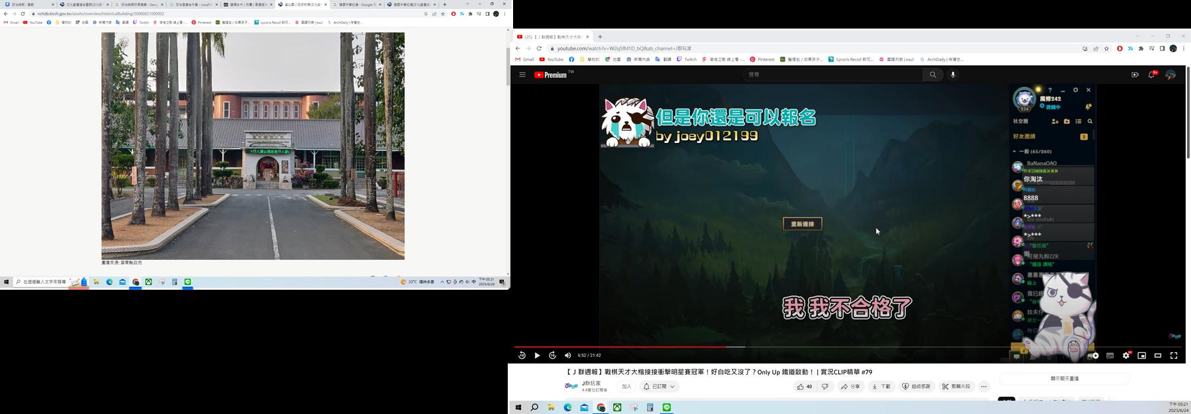Mute the YouTube video volume
Screen dimensions: 1191x414
click(568, 356)
